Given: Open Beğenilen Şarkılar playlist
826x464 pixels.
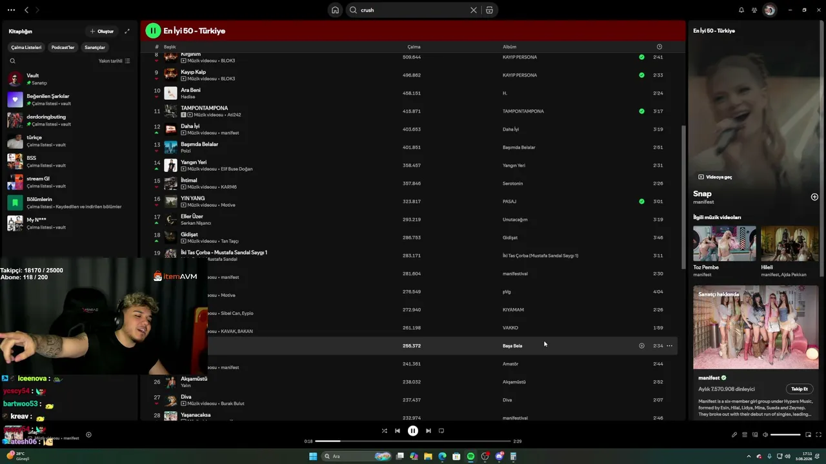Looking at the screenshot, I should click(69, 100).
